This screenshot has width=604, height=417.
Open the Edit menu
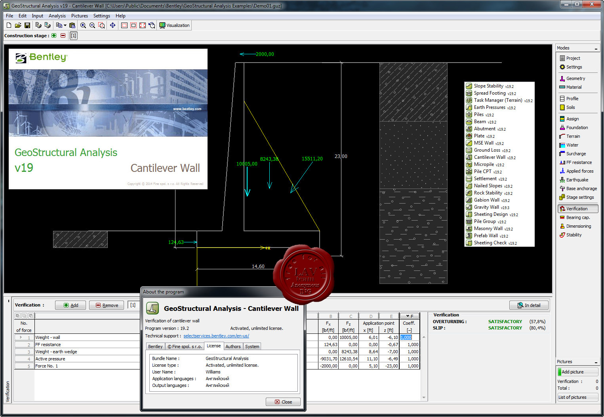[23, 16]
